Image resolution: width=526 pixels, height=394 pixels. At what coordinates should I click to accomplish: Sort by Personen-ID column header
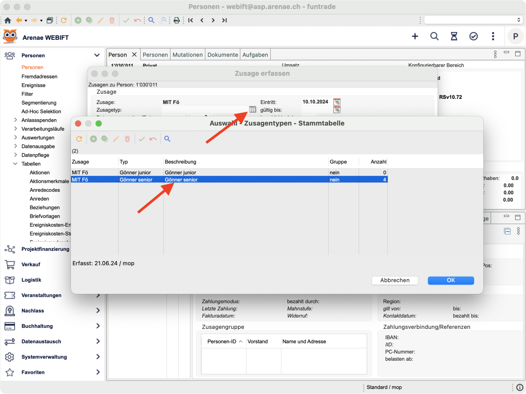pyautogui.click(x=222, y=342)
